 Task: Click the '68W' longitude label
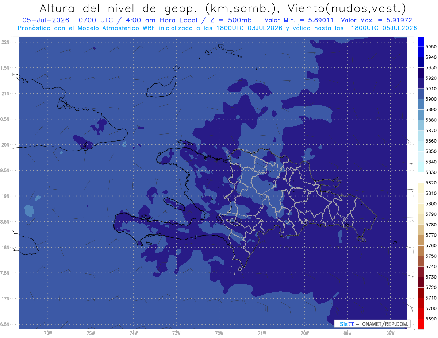[x=390, y=333]
